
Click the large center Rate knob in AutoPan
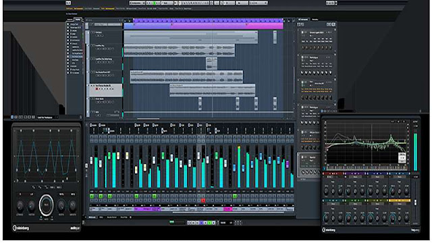tap(47, 205)
